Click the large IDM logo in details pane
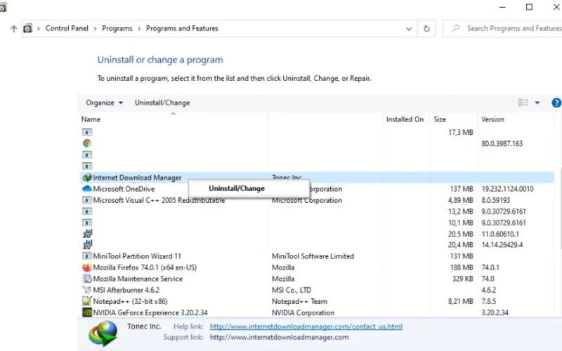The image size is (562, 351). [x=103, y=333]
